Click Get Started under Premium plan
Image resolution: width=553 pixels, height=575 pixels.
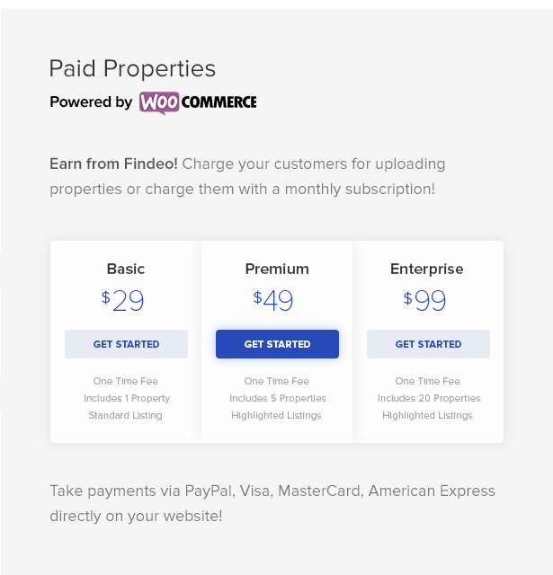(277, 344)
